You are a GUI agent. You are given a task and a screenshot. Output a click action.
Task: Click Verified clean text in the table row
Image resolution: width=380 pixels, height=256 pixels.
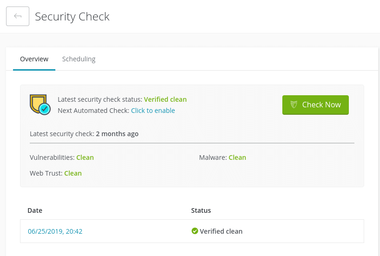coord(221,231)
